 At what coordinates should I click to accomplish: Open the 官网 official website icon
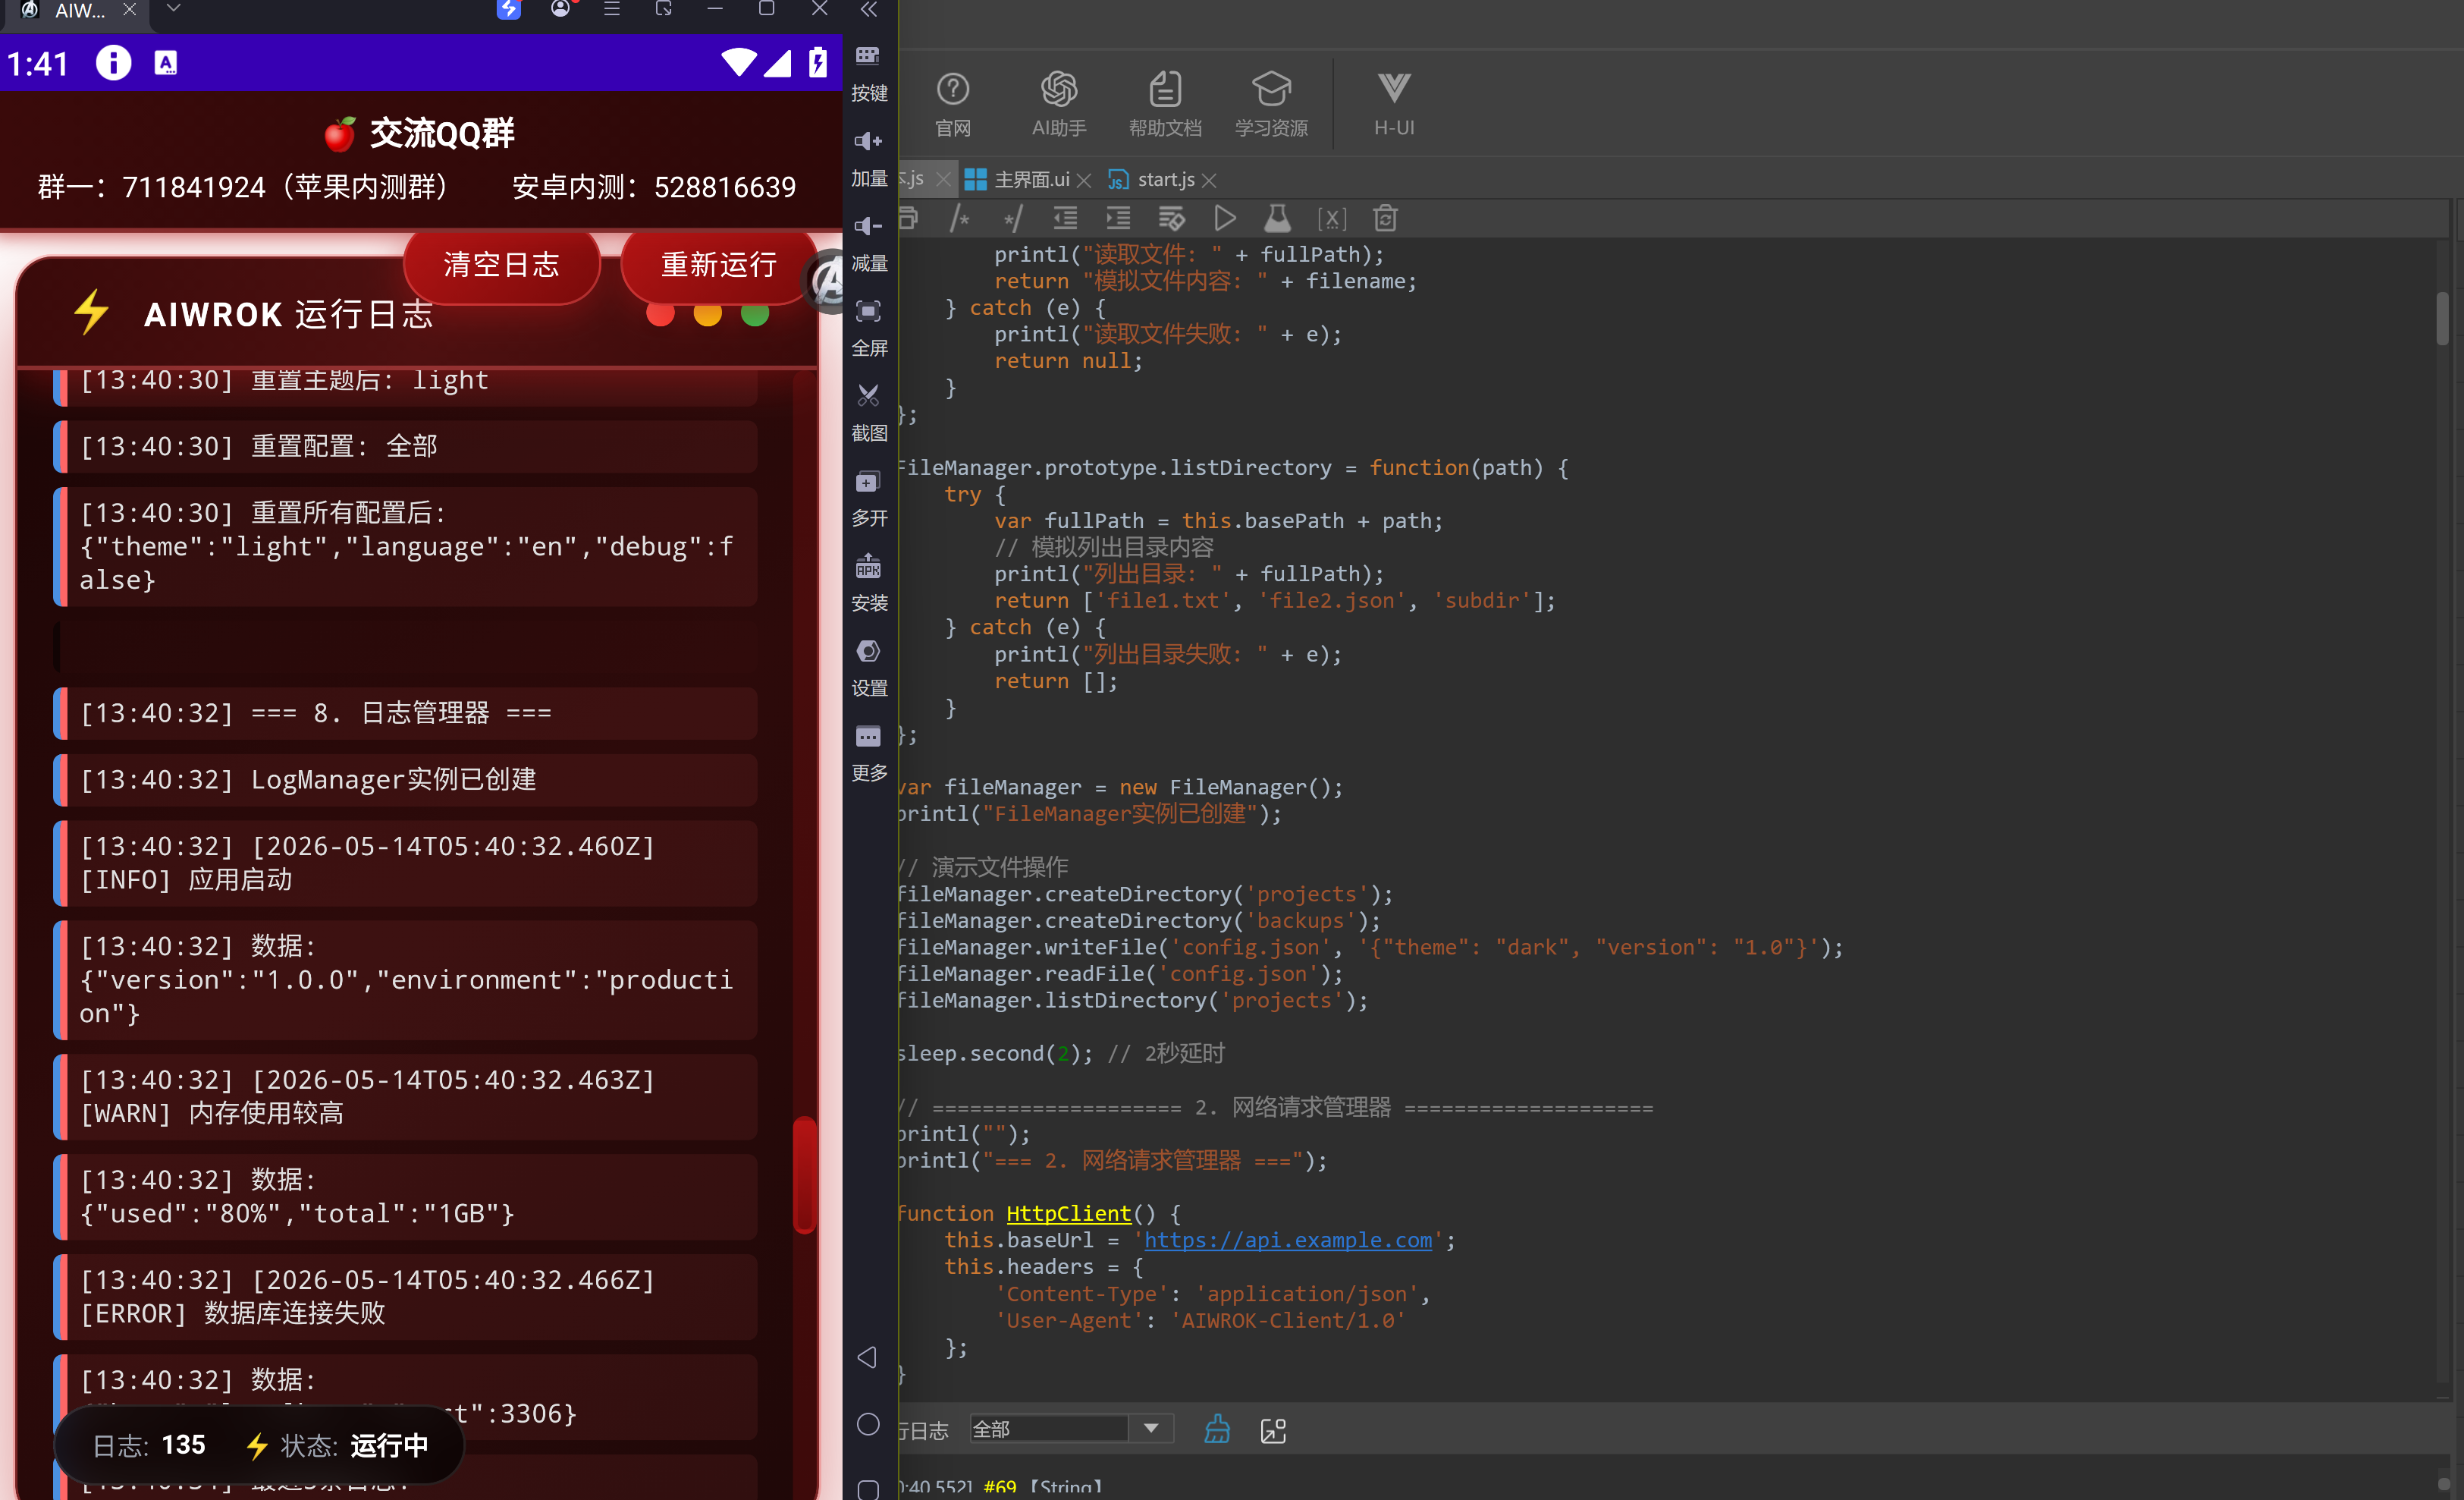[x=952, y=103]
